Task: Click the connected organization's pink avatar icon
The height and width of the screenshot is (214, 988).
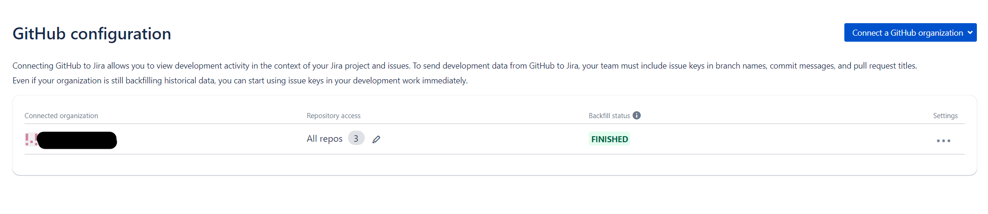Action: coord(32,139)
